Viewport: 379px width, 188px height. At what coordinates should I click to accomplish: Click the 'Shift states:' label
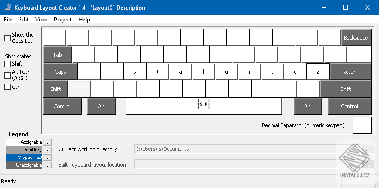(19, 56)
